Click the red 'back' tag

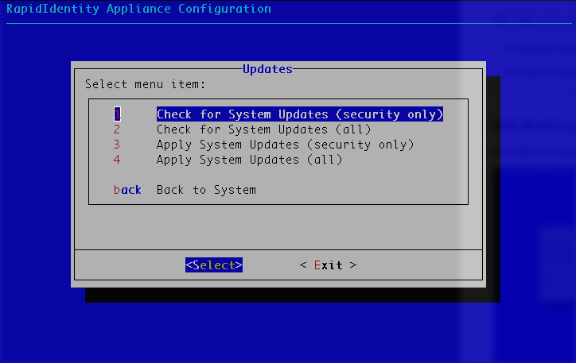pyautogui.click(x=127, y=190)
